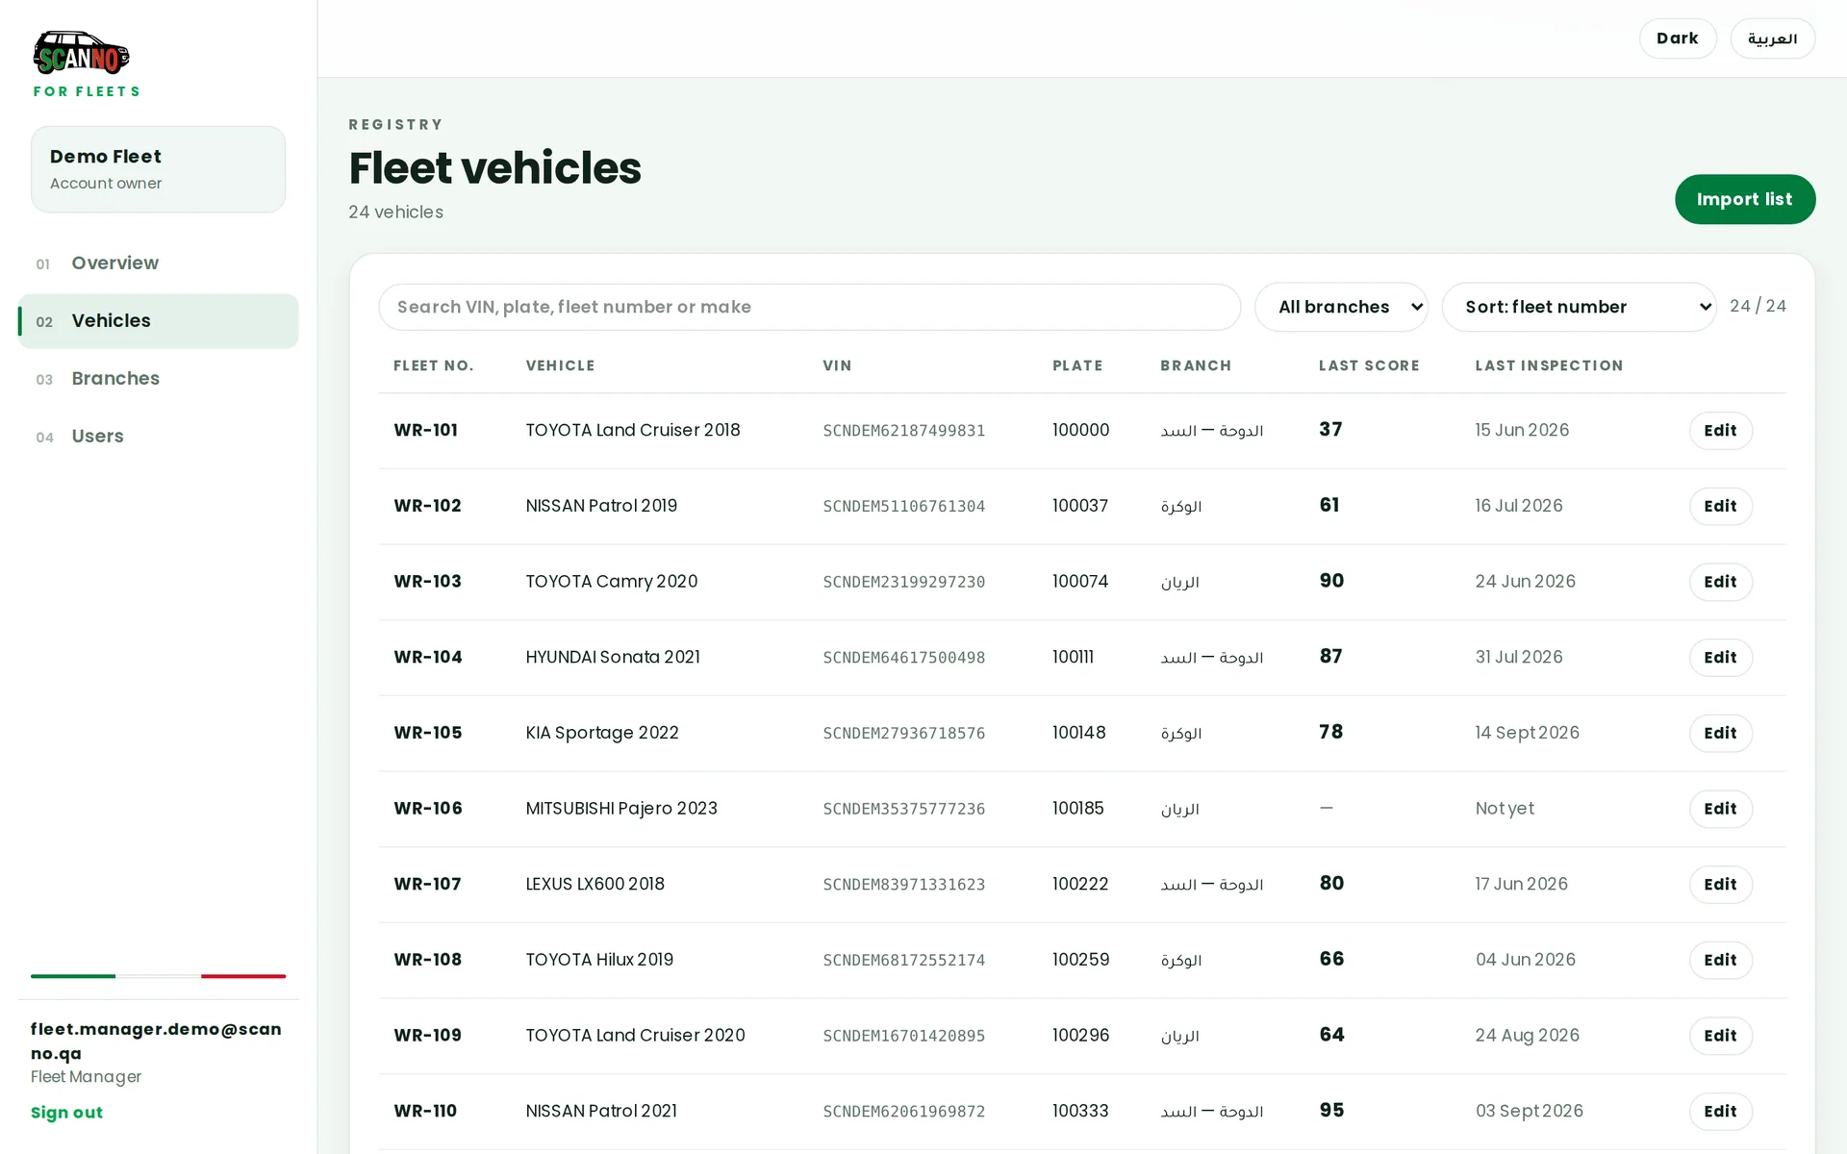Open Vehicles section in sidebar

pyautogui.click(x=159, y=321)
